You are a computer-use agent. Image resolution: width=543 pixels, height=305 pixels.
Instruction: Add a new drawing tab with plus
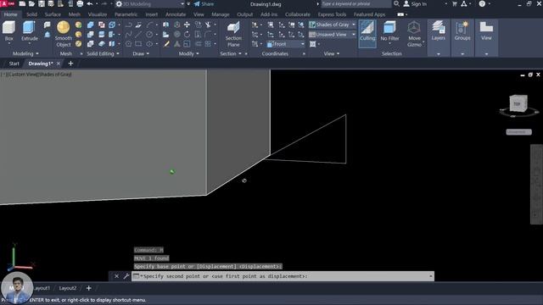70,64
